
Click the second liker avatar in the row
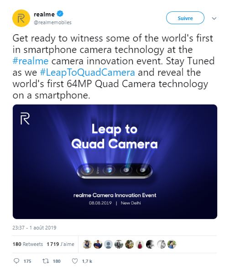[x=98, y=245]
